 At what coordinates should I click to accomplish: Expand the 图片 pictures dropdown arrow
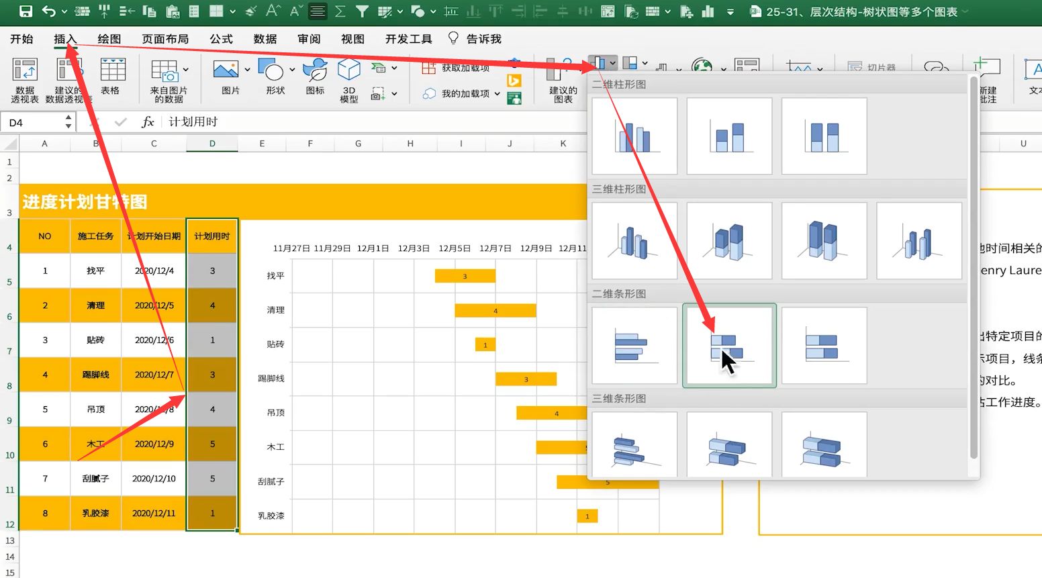tap(247, 70)
